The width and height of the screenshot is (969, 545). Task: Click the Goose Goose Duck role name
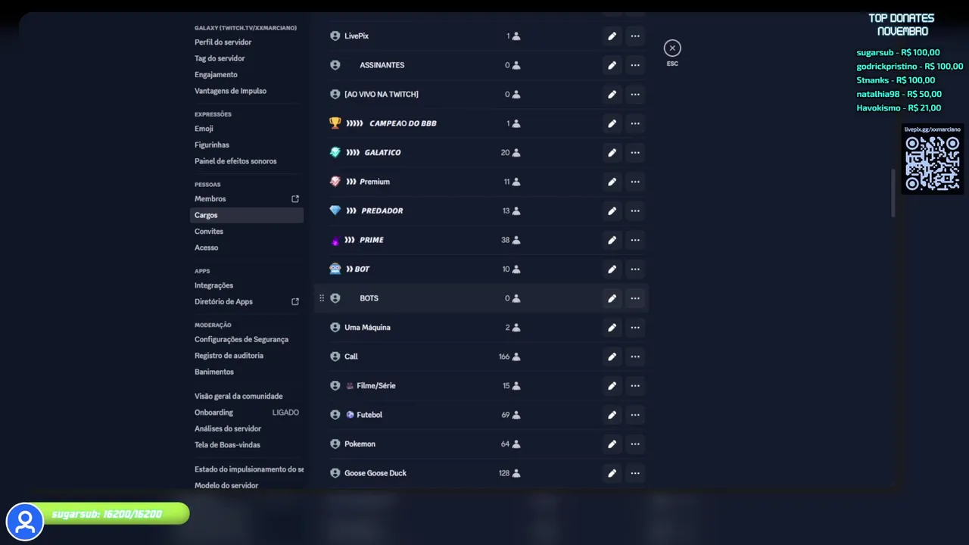375,473
